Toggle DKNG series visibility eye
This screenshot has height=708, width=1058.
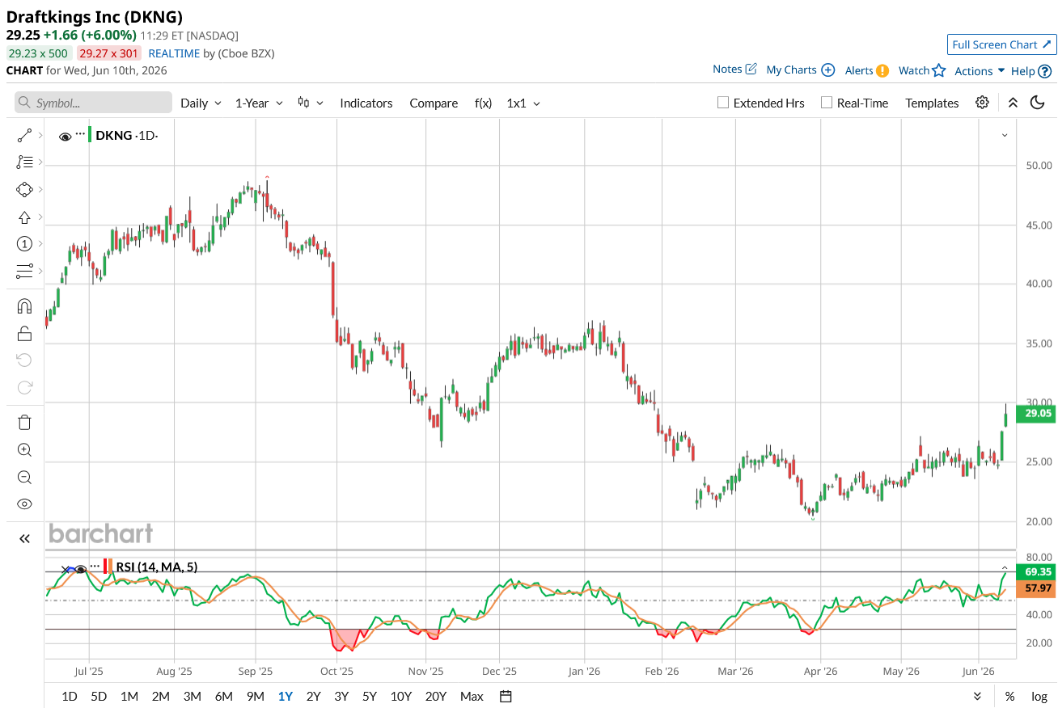[x=66, y=137]
